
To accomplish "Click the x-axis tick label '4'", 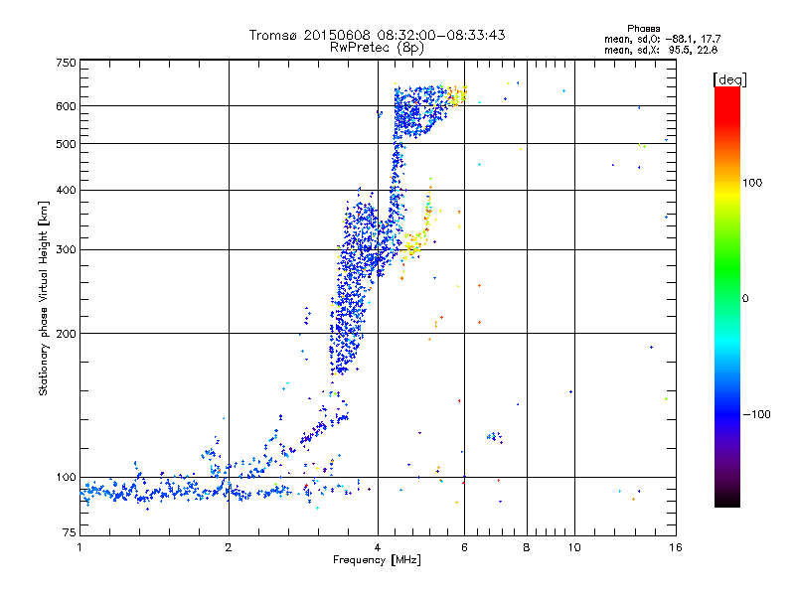I will pos(378,547).
